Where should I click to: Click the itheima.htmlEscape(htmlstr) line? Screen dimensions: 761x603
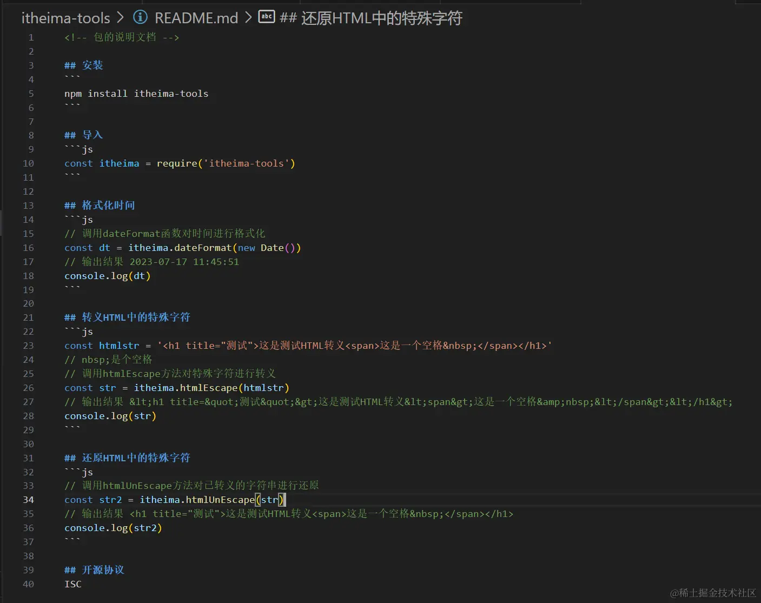(177, 388)
